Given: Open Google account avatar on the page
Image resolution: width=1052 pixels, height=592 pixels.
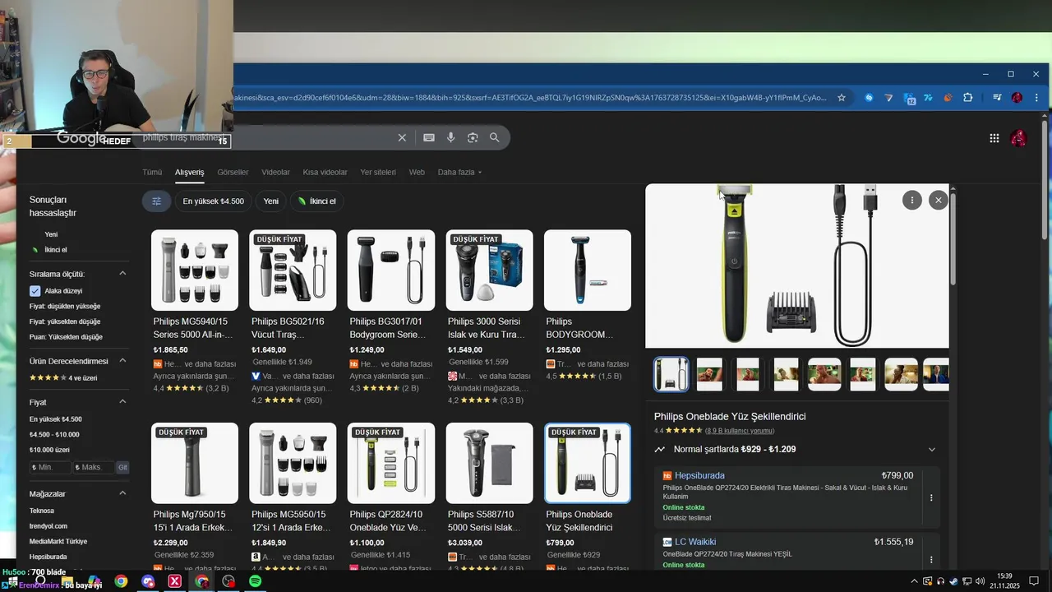Looking at the screenshot, I should [x=1019, y=138].
